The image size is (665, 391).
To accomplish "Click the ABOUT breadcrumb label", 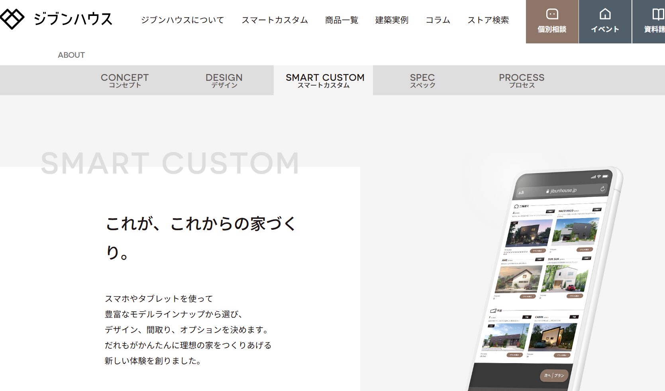I will coord(71,55).
